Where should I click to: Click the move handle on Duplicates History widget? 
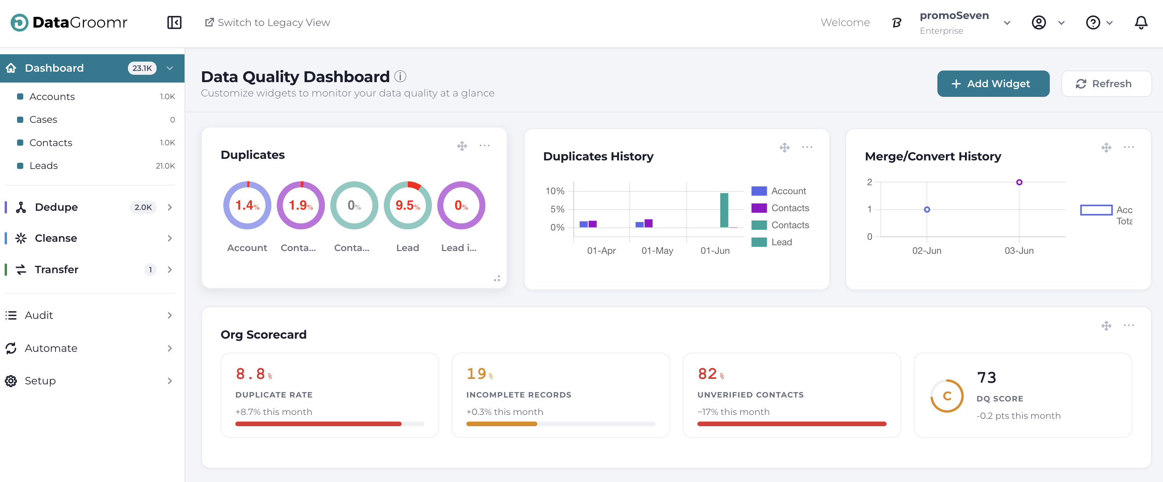tap(785, 147)
